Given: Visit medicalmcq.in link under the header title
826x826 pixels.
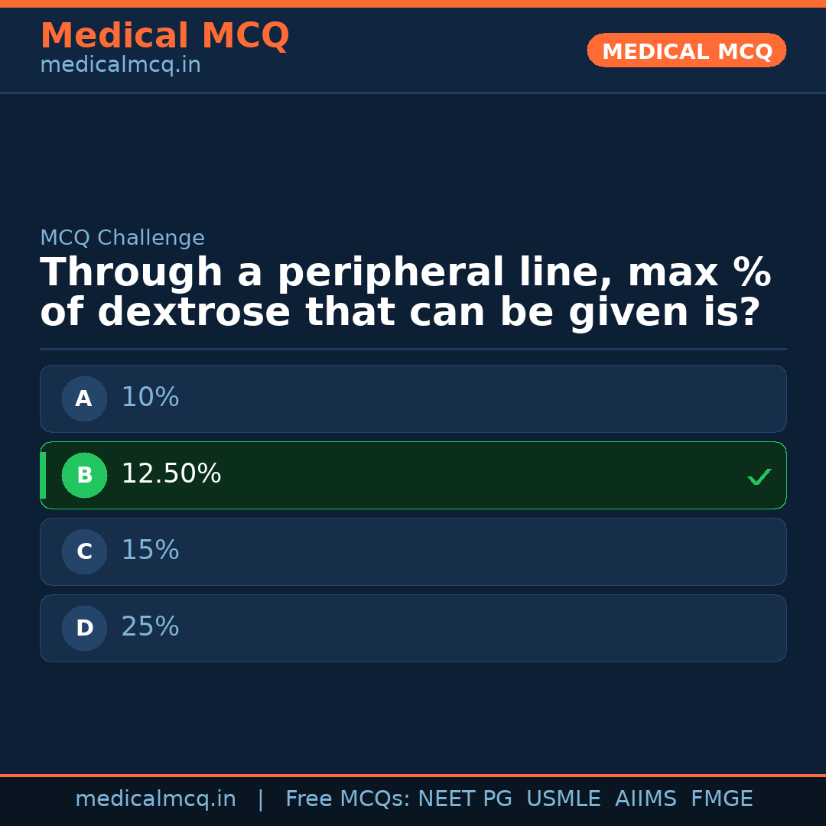Looking at the screenshot, I should click(120, 66).
